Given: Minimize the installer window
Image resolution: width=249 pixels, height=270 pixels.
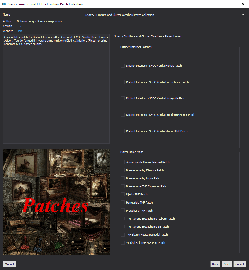Looking at the screenshot, I should [219, 4].
